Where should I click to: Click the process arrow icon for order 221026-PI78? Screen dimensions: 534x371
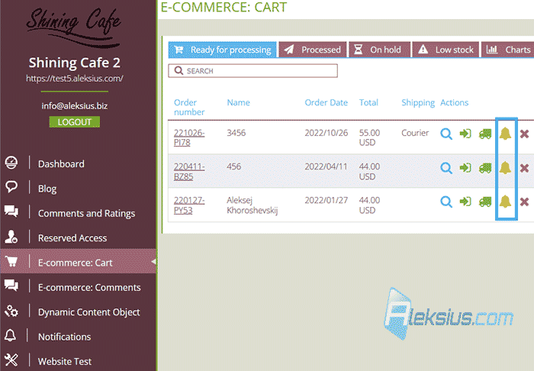[465, 133]
